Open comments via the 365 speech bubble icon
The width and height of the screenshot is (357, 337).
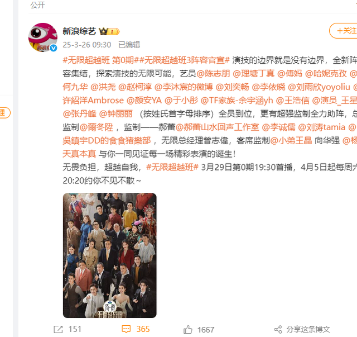point(126,329)
